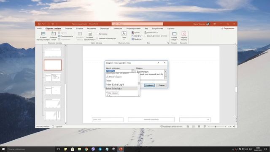Click Insert Layout icon in ribbon
Image resolution: width=270 pixels, height=152 pixels.
click(54, 34)
